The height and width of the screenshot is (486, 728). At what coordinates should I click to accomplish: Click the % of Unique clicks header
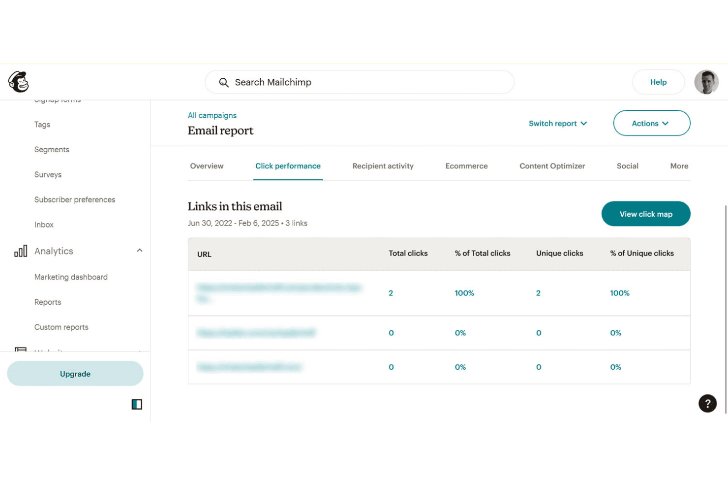point(642,254)
